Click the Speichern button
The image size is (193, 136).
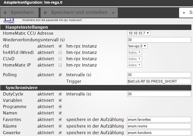[19, 13]
